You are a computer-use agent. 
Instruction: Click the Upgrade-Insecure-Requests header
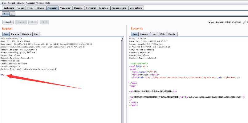[x=17, y=58]
